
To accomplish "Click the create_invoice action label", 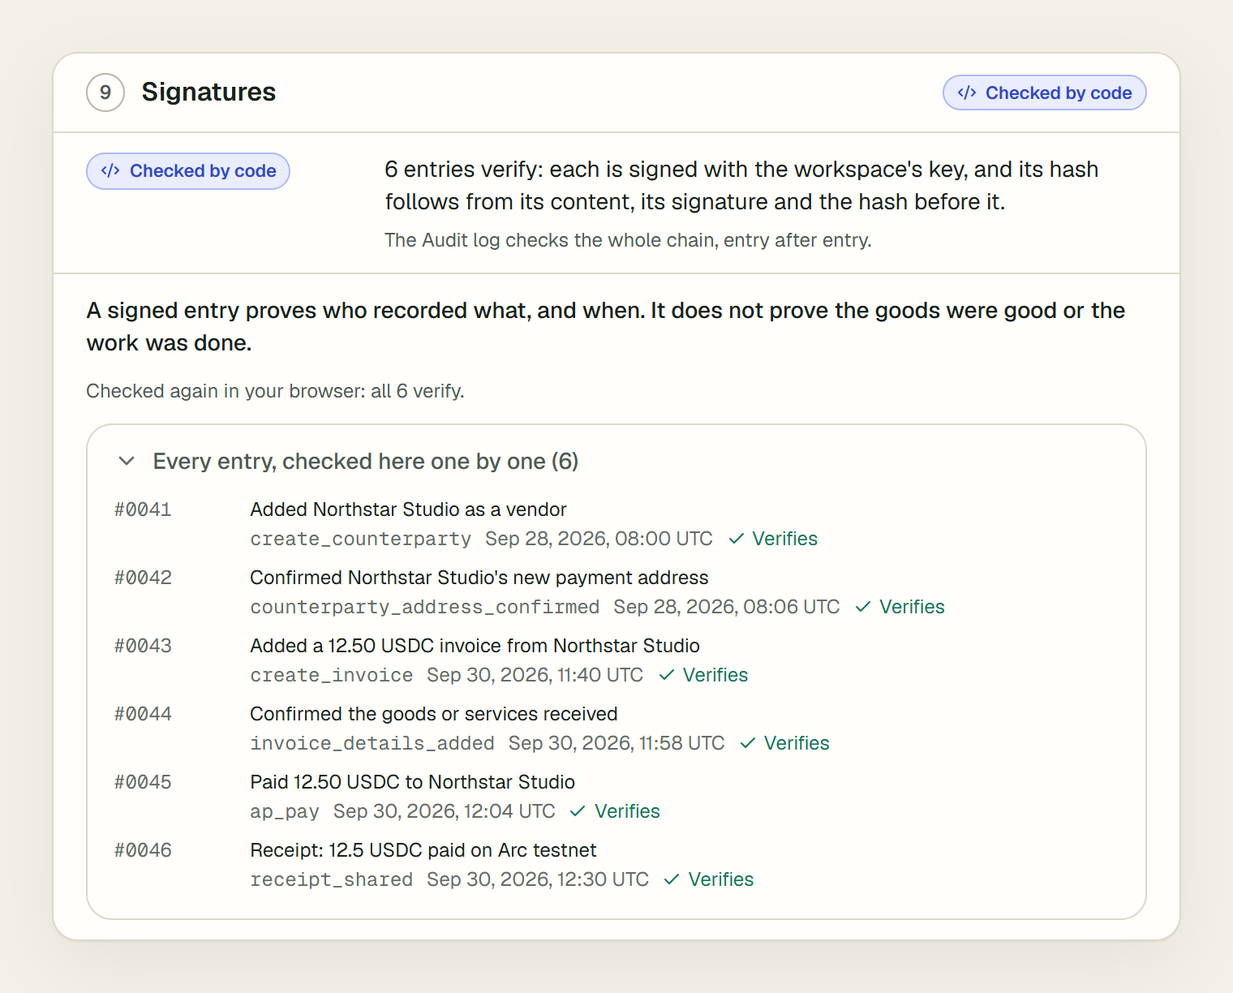I will click(331, 675).
